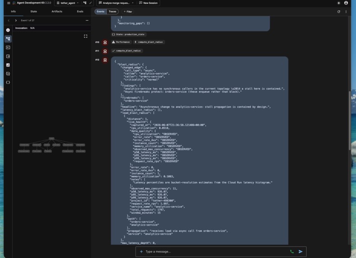Switch to the Evals tab
This screenshot has height=258, width=356.
click(x=80, y=11)
